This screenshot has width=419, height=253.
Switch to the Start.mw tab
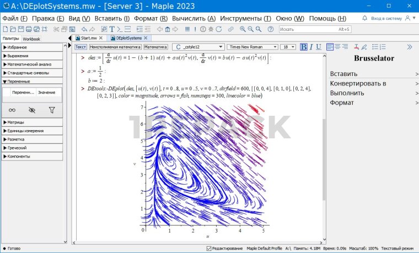tap(88, 39)
